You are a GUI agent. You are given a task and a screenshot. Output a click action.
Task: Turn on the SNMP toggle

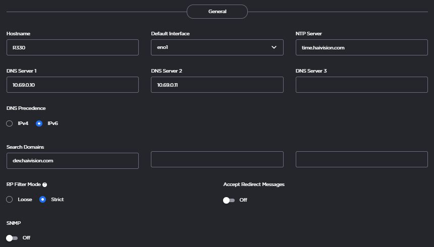pos(12,238)
